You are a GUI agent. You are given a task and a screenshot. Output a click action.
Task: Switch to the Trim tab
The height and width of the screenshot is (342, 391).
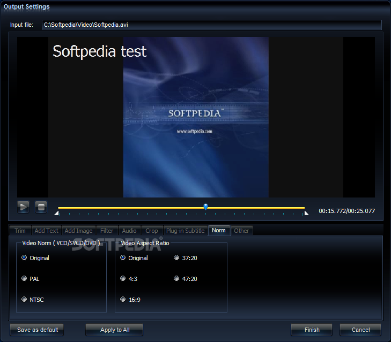20,231
